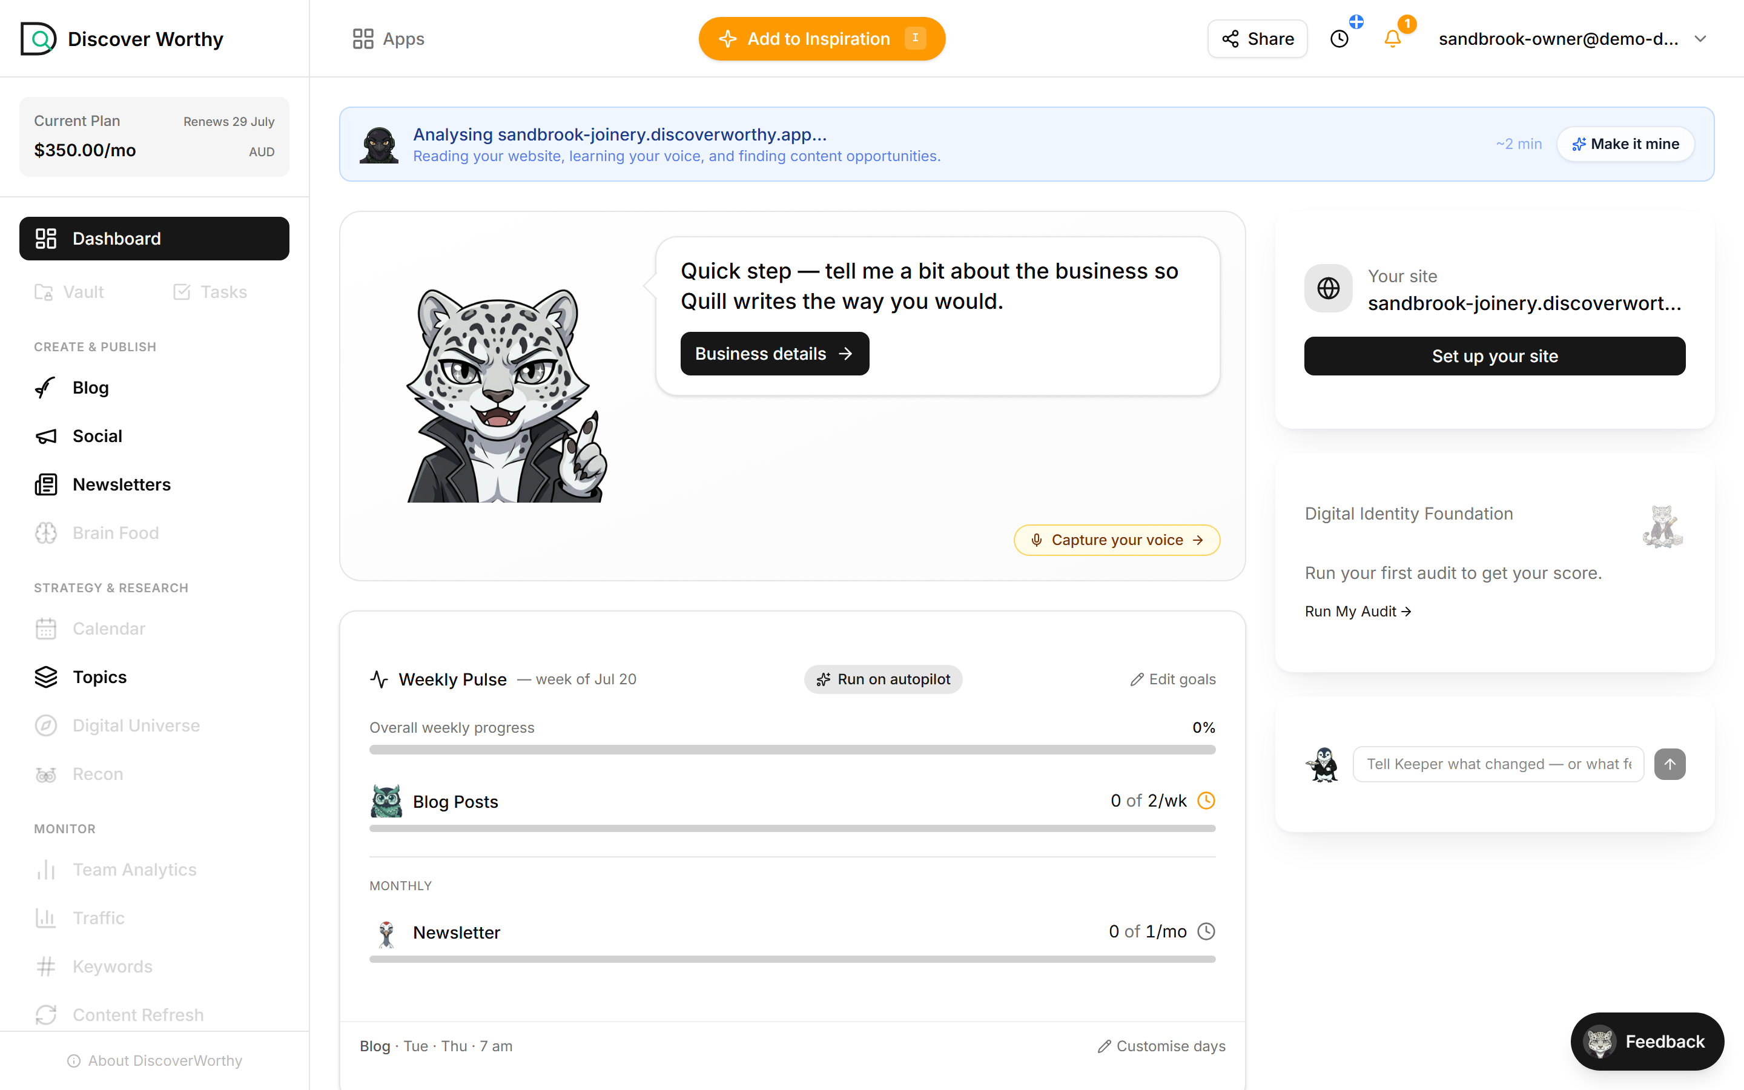Image resolution: width=1744 pixels, height=1090 pixels.
Task: Click the Overall weekly progress bar
Action: 792,750
